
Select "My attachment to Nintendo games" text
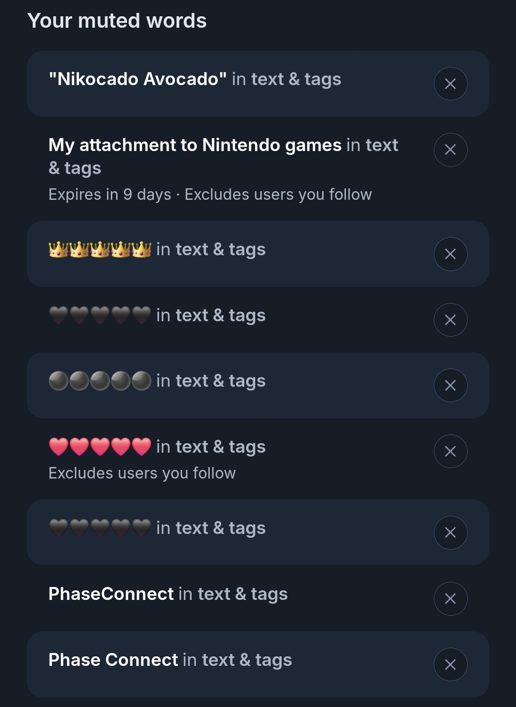[194, 145]
